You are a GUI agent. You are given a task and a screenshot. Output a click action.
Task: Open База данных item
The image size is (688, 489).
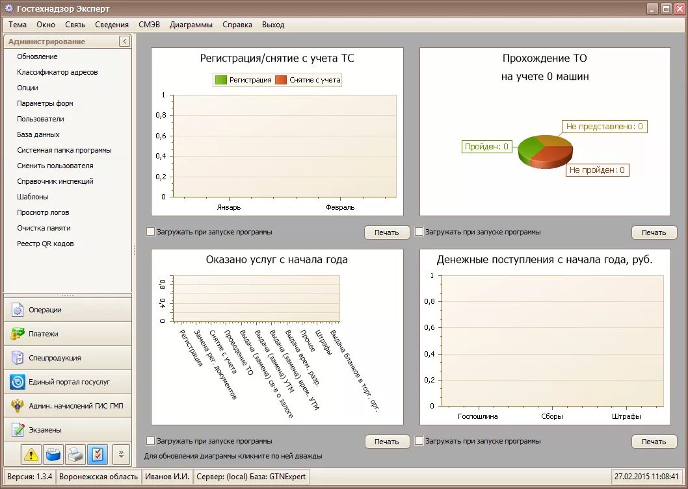[38, 134]
